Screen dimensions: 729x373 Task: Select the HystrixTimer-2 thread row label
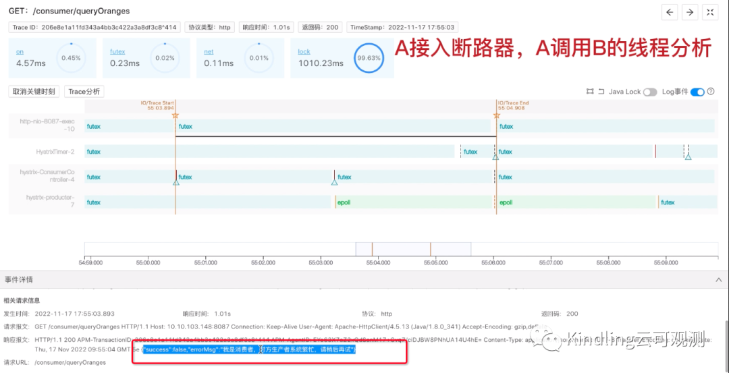(55, 151)
